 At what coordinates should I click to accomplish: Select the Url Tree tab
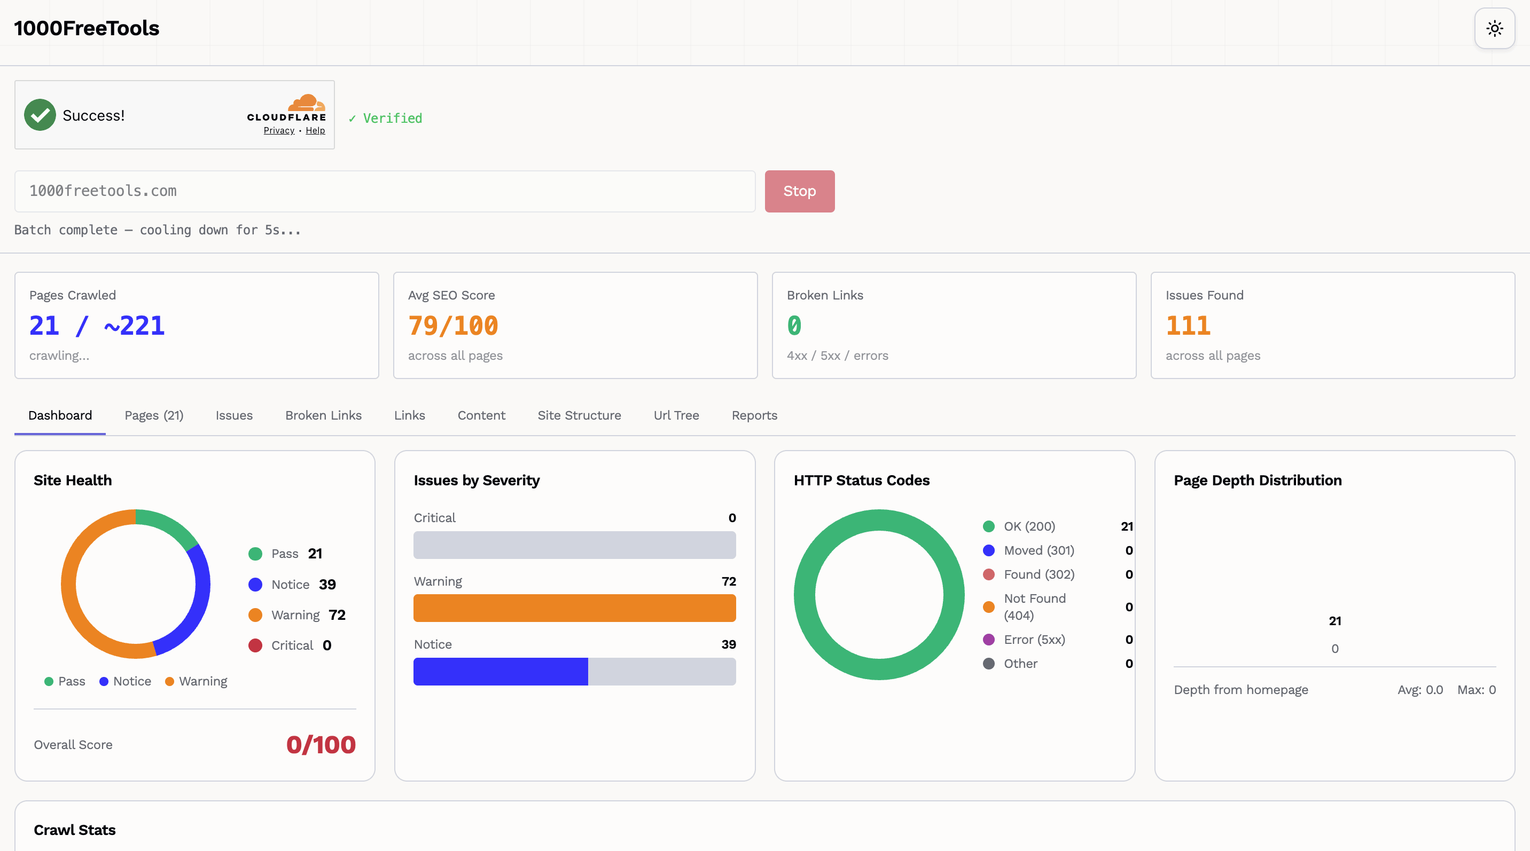coord(676,415)
